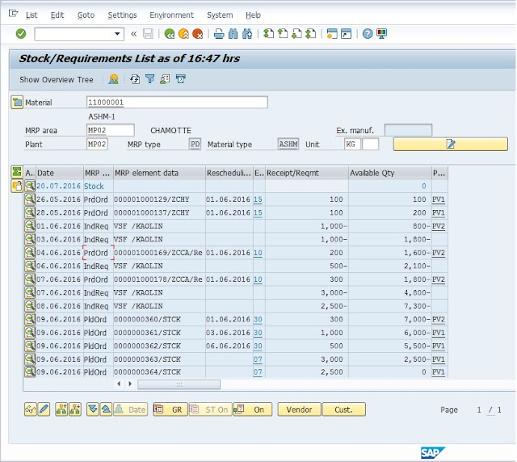Click the ST On button
The image size is (517, 462).
click(x=210, y=409)
